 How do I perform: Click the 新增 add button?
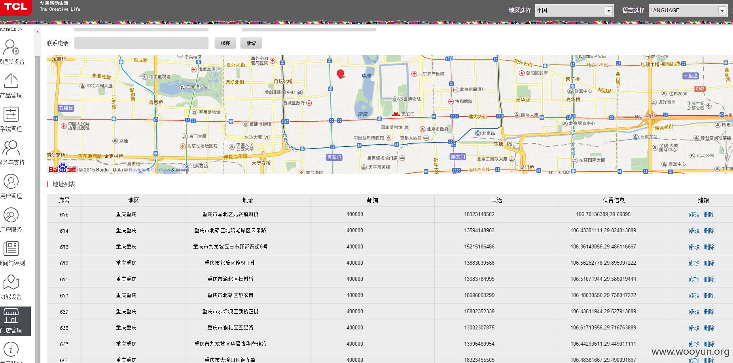tap(251, 43)
